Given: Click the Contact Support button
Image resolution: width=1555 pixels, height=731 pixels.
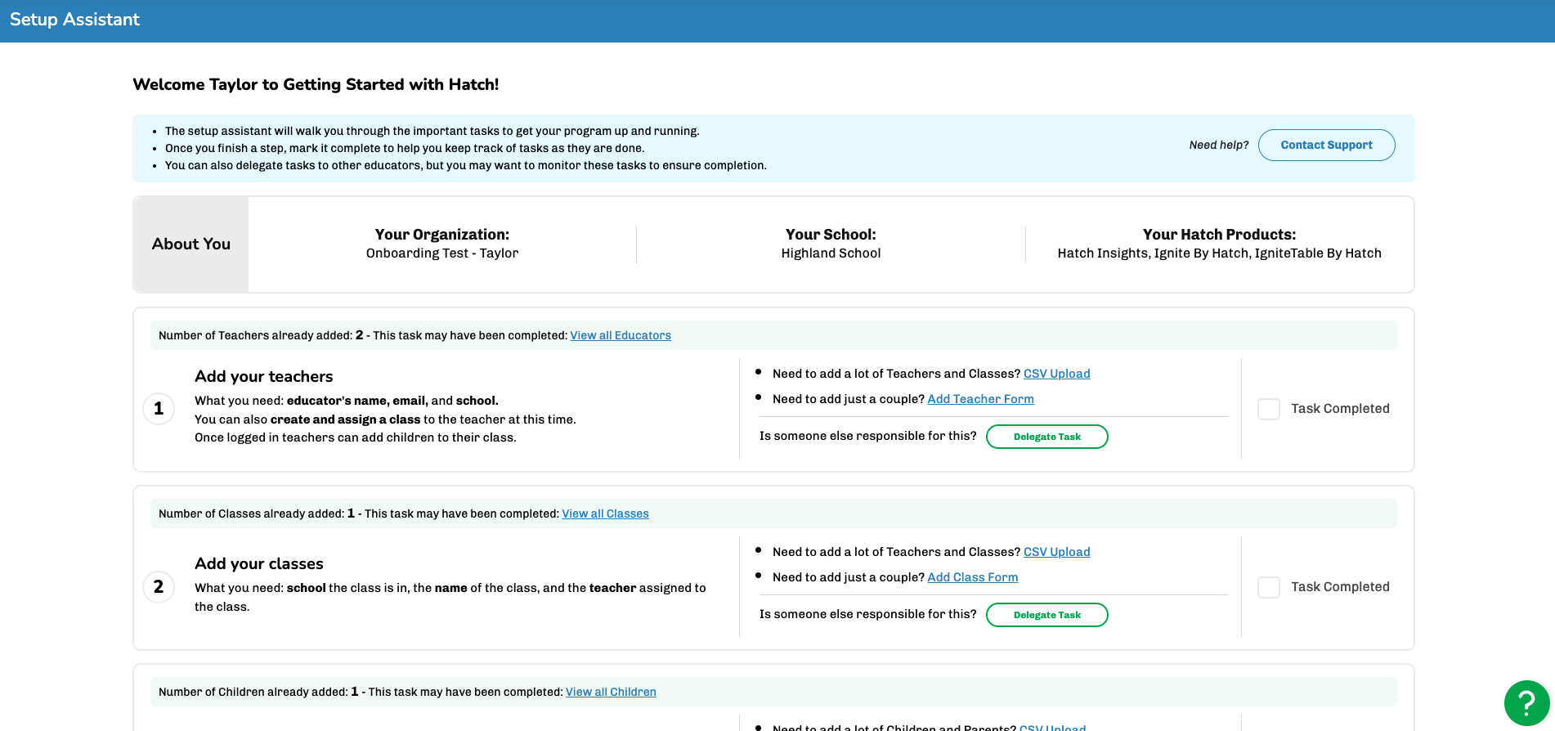Looking at the screenshot, I should (x=1326, y=145).
